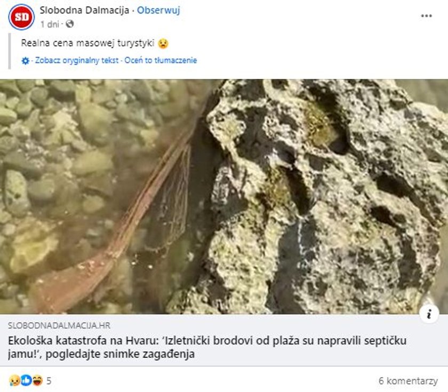448x392 pixels.
Task: Open the Slobodna Dalmacija SD profile picture
Action: point(21,17)
